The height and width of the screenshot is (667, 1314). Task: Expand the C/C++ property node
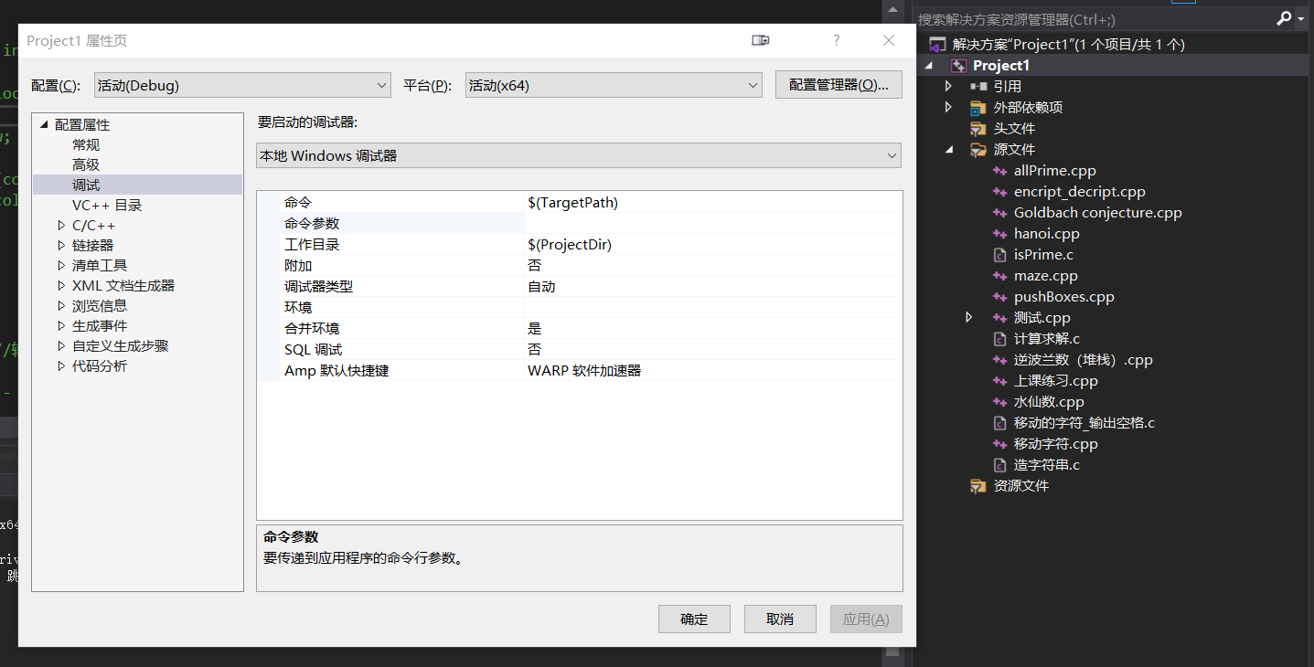pos(61,226)
